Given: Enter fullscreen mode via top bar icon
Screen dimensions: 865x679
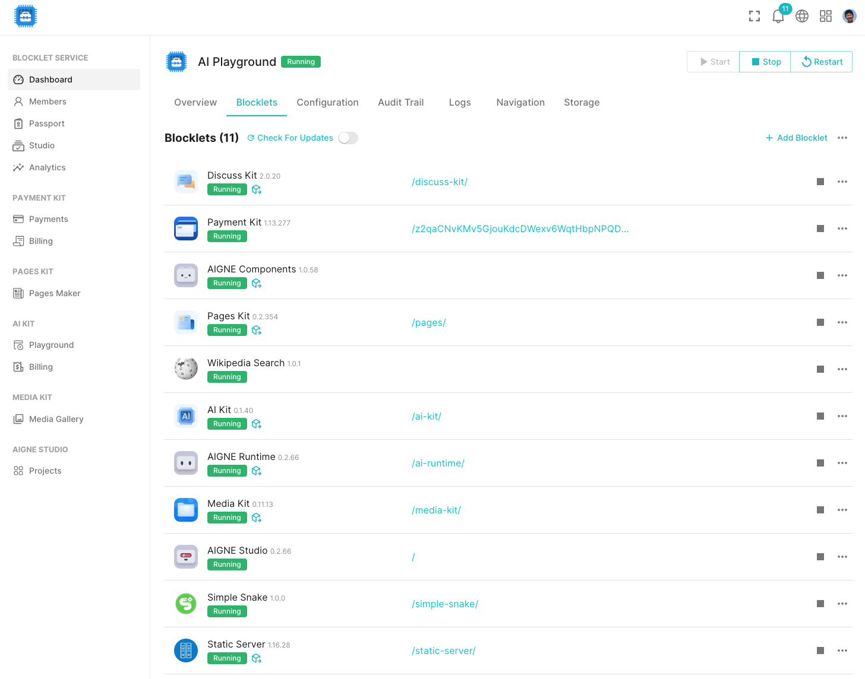Looking at the screenshot, I should tap(754, 17).
